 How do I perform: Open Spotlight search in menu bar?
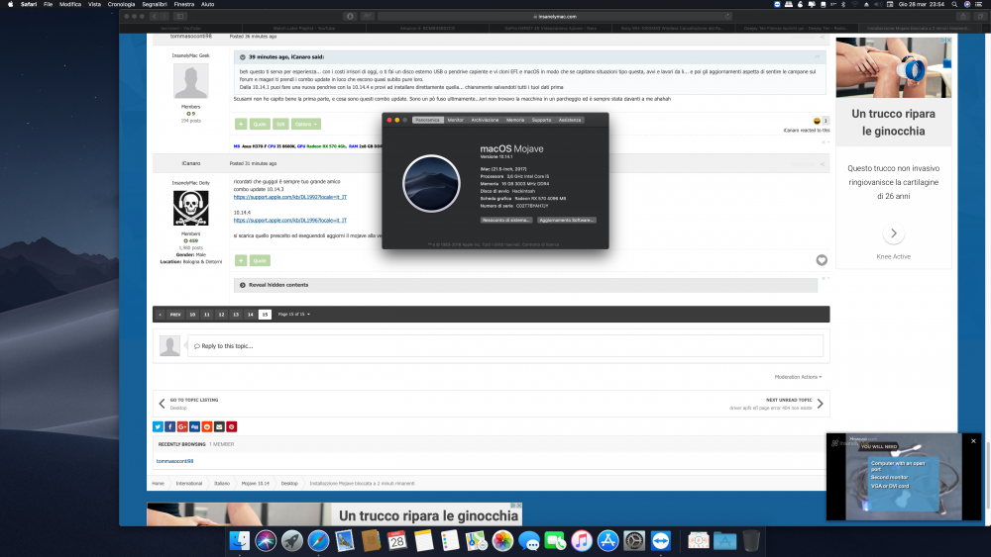tap(954, 4)
